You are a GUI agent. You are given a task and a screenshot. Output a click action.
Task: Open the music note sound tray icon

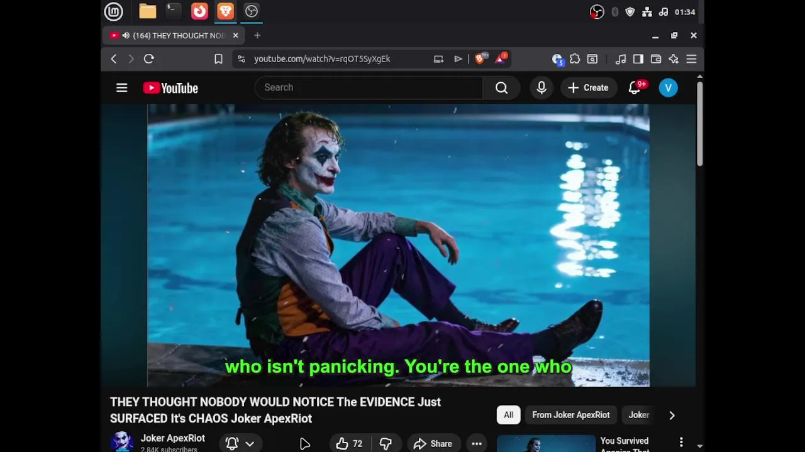[x=663, y=12]
